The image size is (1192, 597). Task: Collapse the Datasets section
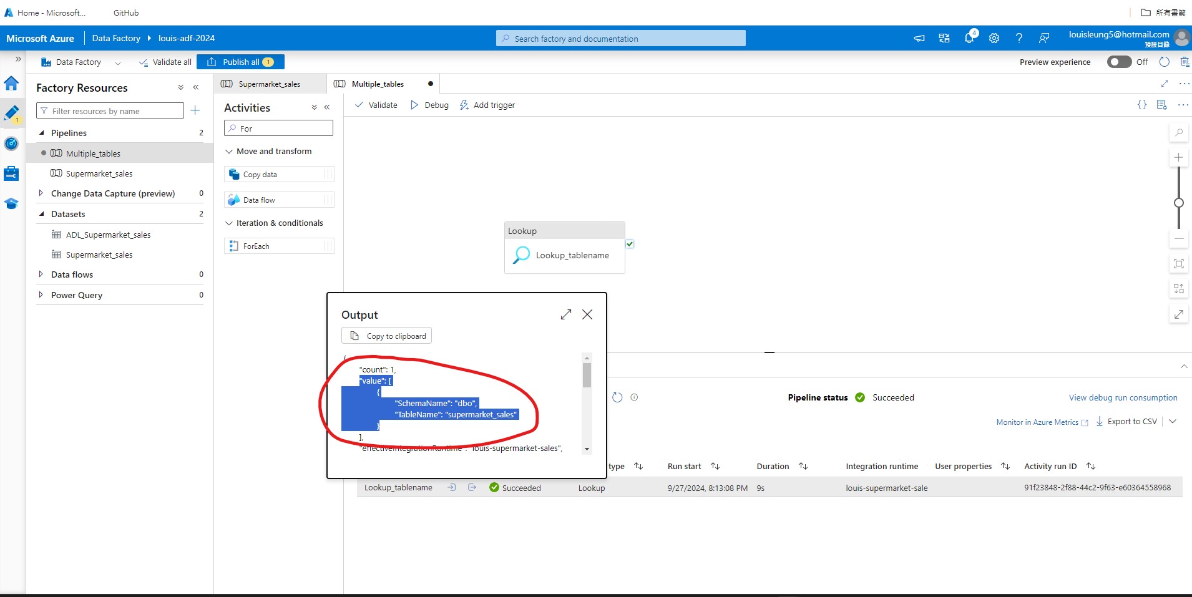coord(41,214)
